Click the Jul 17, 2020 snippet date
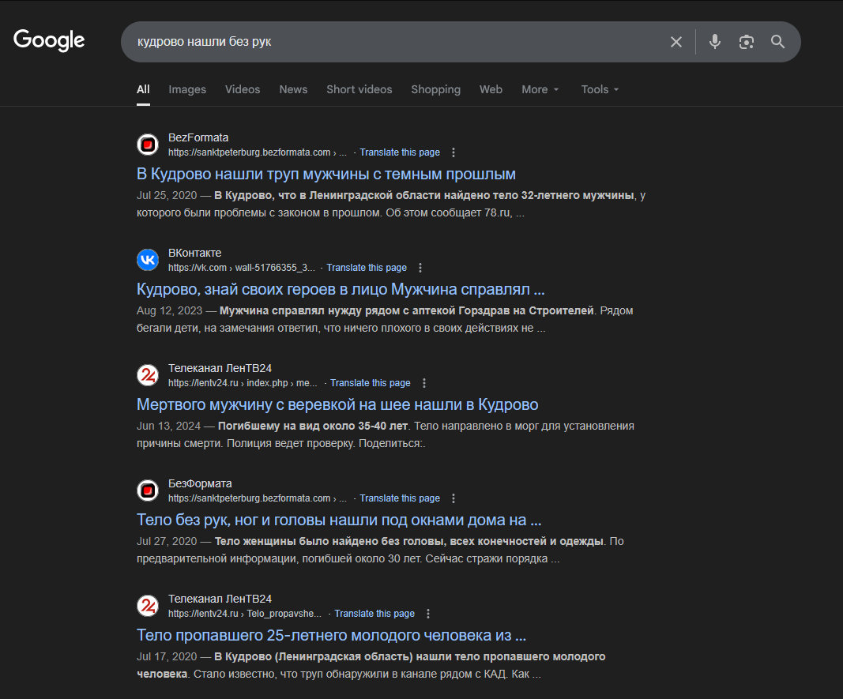Image resolution: width=843 pixels, height=699 pixels. (x=167, y=656)
